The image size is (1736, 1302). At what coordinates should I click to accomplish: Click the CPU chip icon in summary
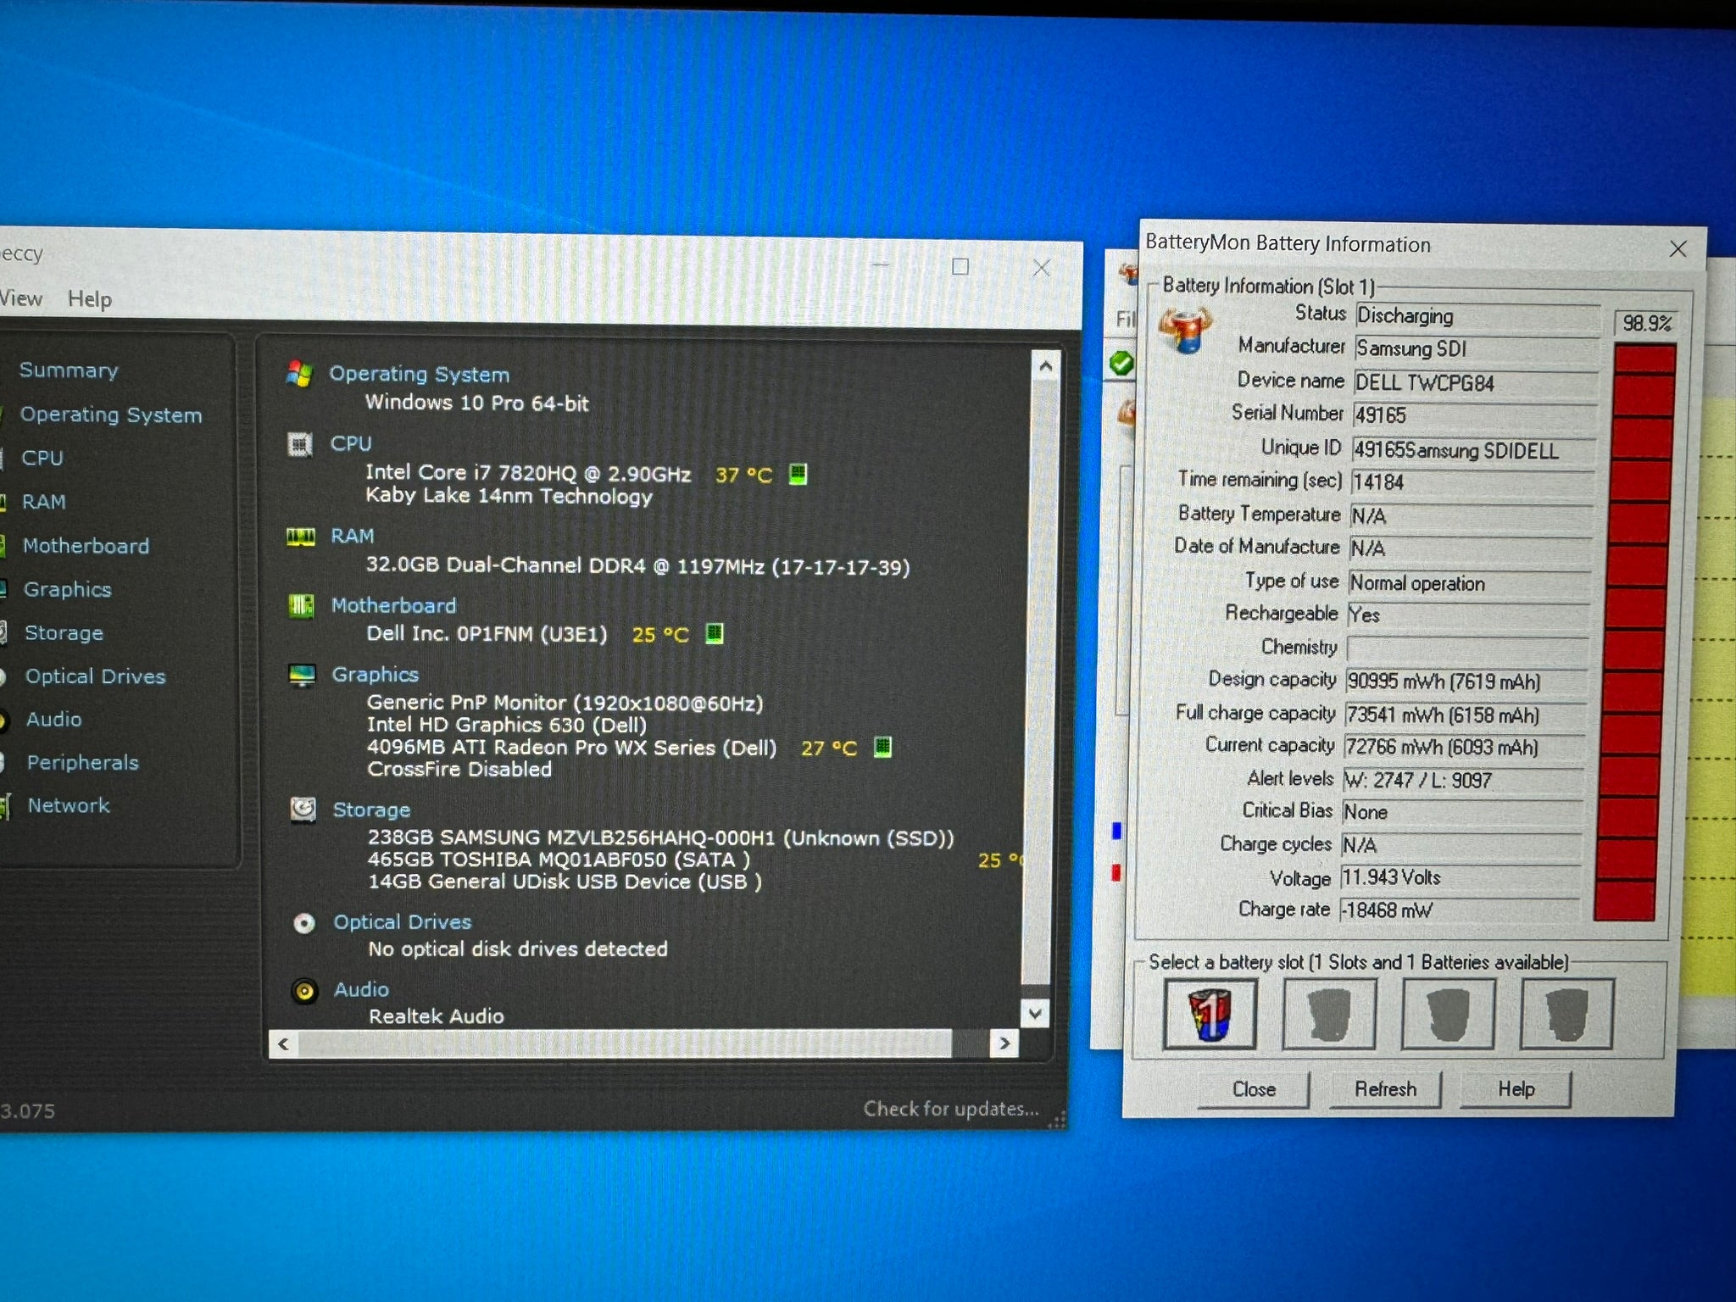click(300, 444)
